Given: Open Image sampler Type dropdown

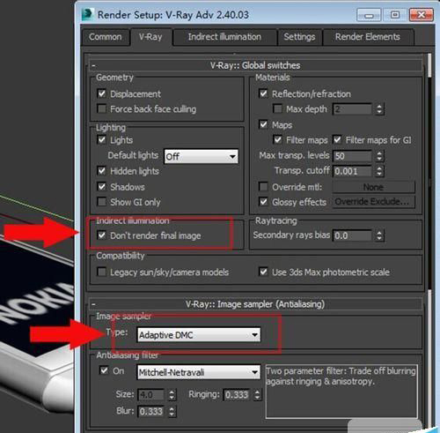Looking at the screenshot, I should (199, 335).
